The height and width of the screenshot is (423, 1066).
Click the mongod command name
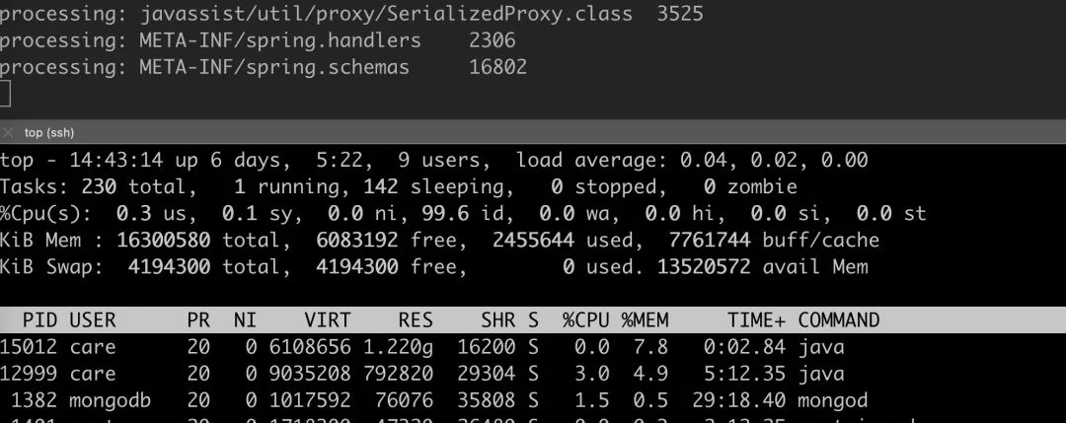tap(833, 400)
